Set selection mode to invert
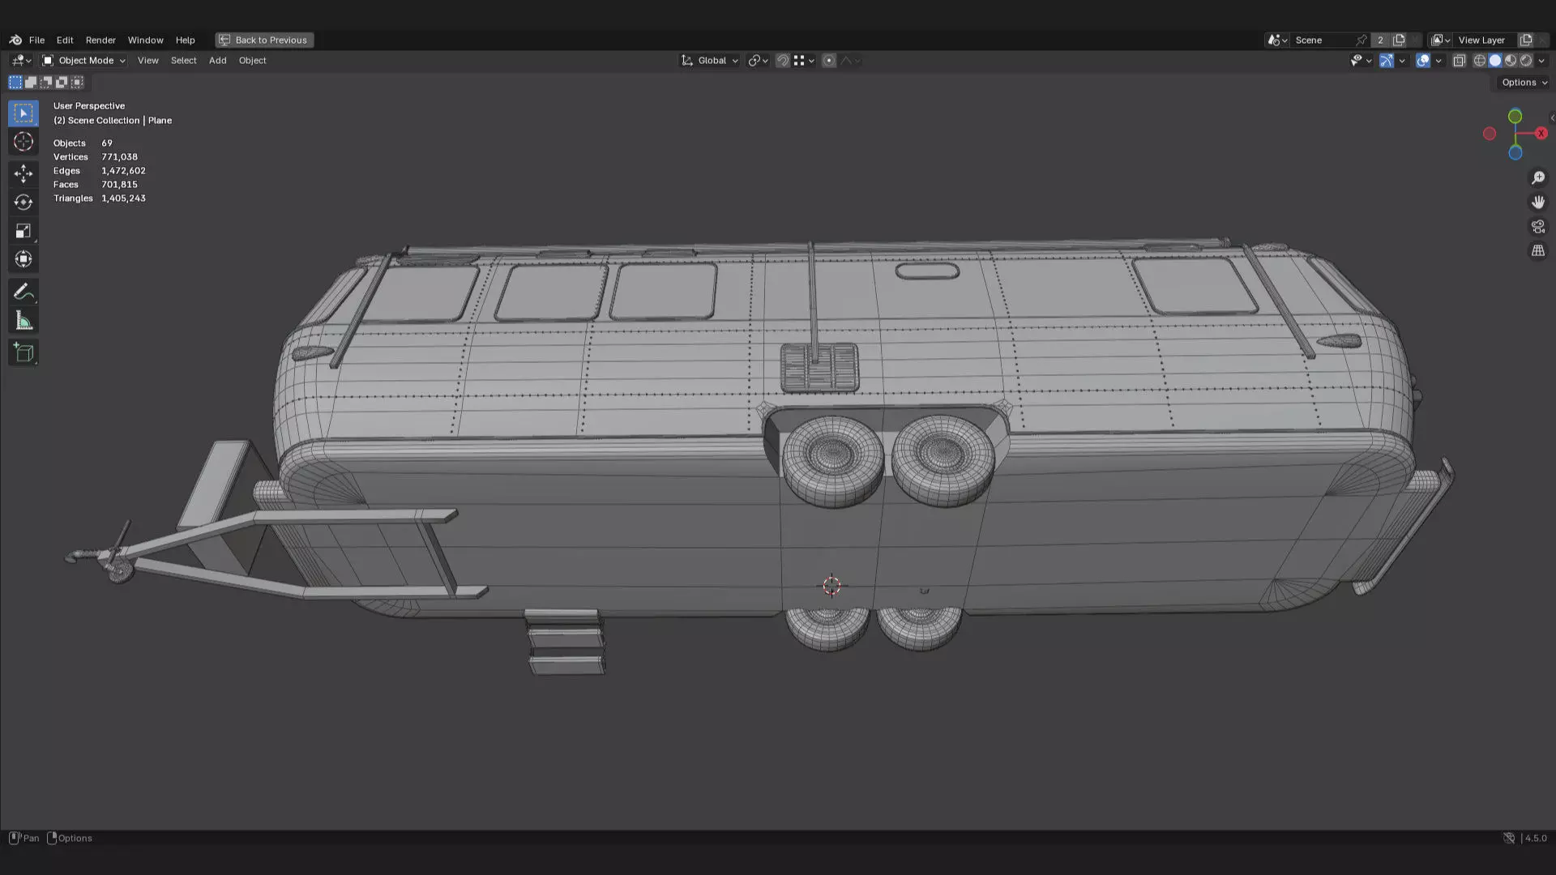 61,82
